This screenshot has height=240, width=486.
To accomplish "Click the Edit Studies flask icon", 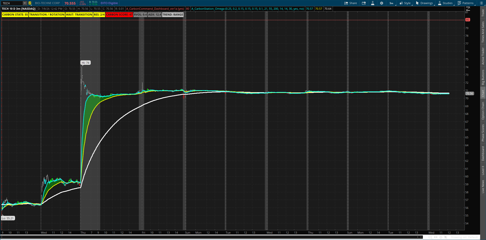I will click(x=373, y=3).
